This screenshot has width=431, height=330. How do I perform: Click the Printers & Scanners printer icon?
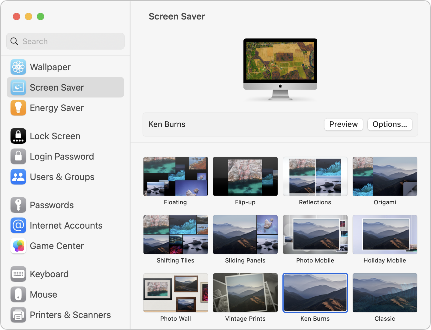click(18, 315)
